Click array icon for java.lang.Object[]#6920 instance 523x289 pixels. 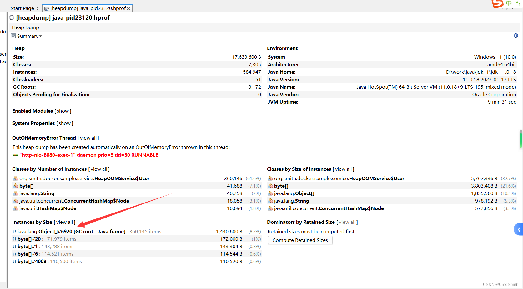15,231
